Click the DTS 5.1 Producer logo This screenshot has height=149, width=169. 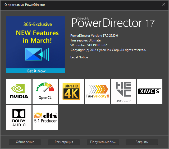45,117
